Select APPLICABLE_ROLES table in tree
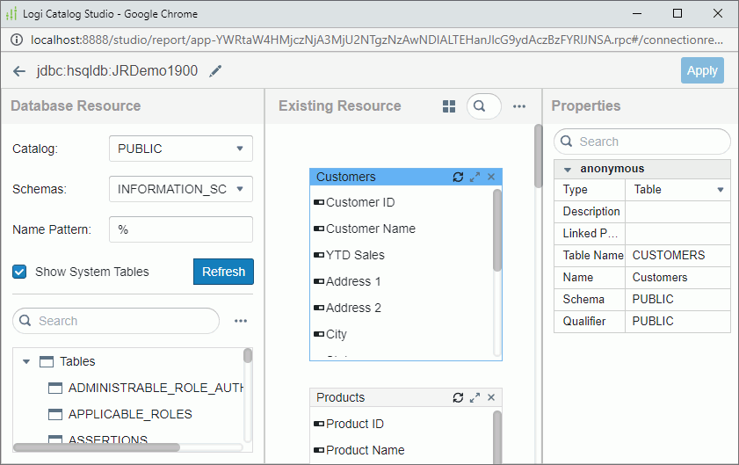This screenshot has width=739, height=465. [130, 414]
